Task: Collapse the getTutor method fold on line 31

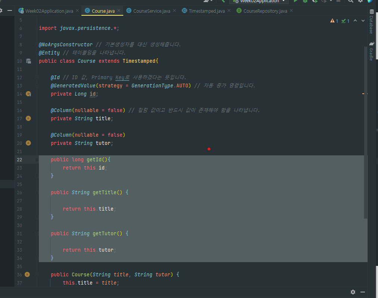Action: pyautogui.click(x=37, y=233)
